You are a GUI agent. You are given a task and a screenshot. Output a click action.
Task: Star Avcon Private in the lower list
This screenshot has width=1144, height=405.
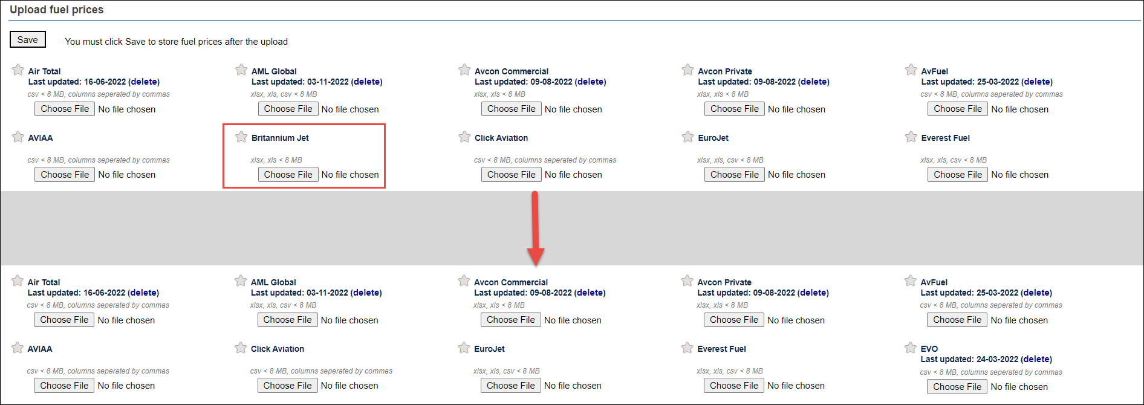tap(687, 280)
